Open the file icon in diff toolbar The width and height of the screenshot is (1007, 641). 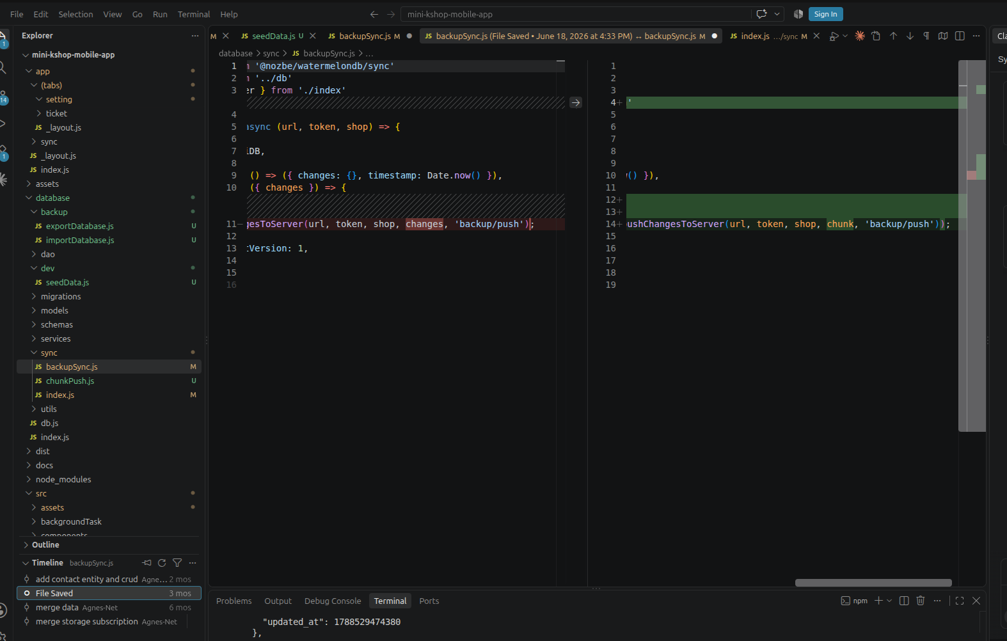[876, 36]
